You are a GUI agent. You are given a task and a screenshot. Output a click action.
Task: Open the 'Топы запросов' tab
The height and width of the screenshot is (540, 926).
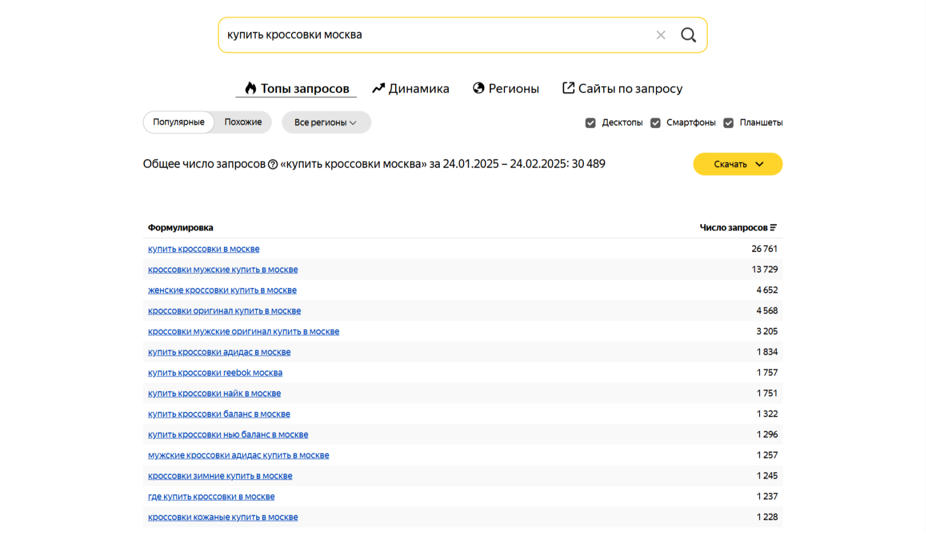point(297,89)
